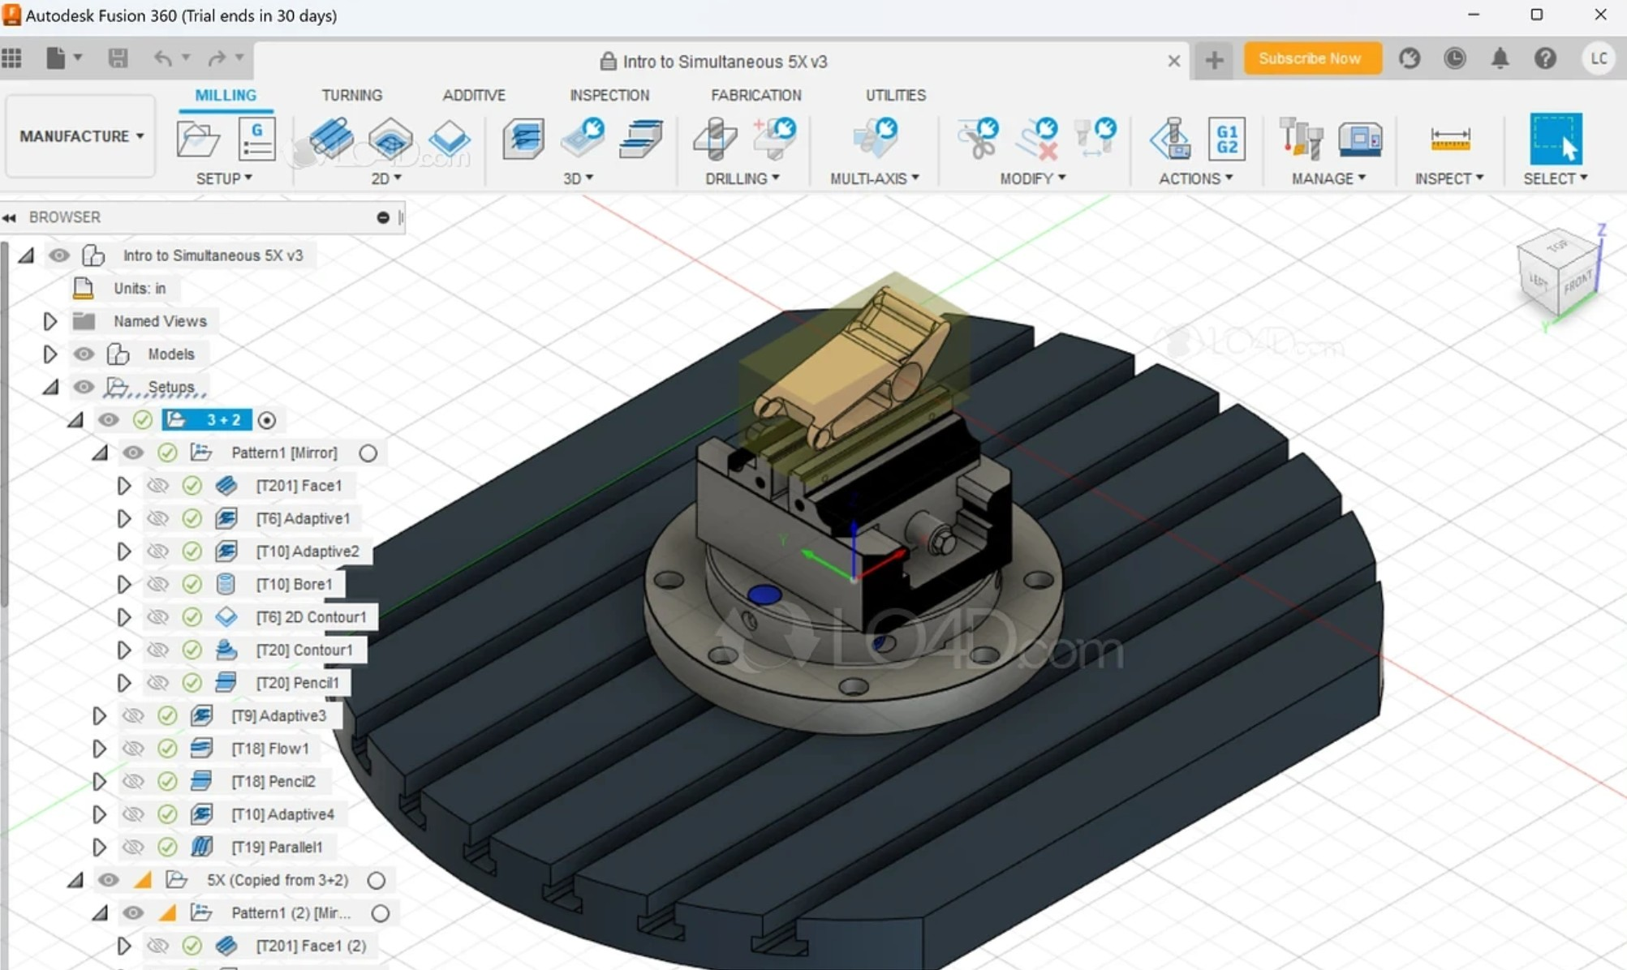The image size is (1627, 970).
Task: Open the MULTI-AXIS panel dropdown
Action: coord(875,178)
